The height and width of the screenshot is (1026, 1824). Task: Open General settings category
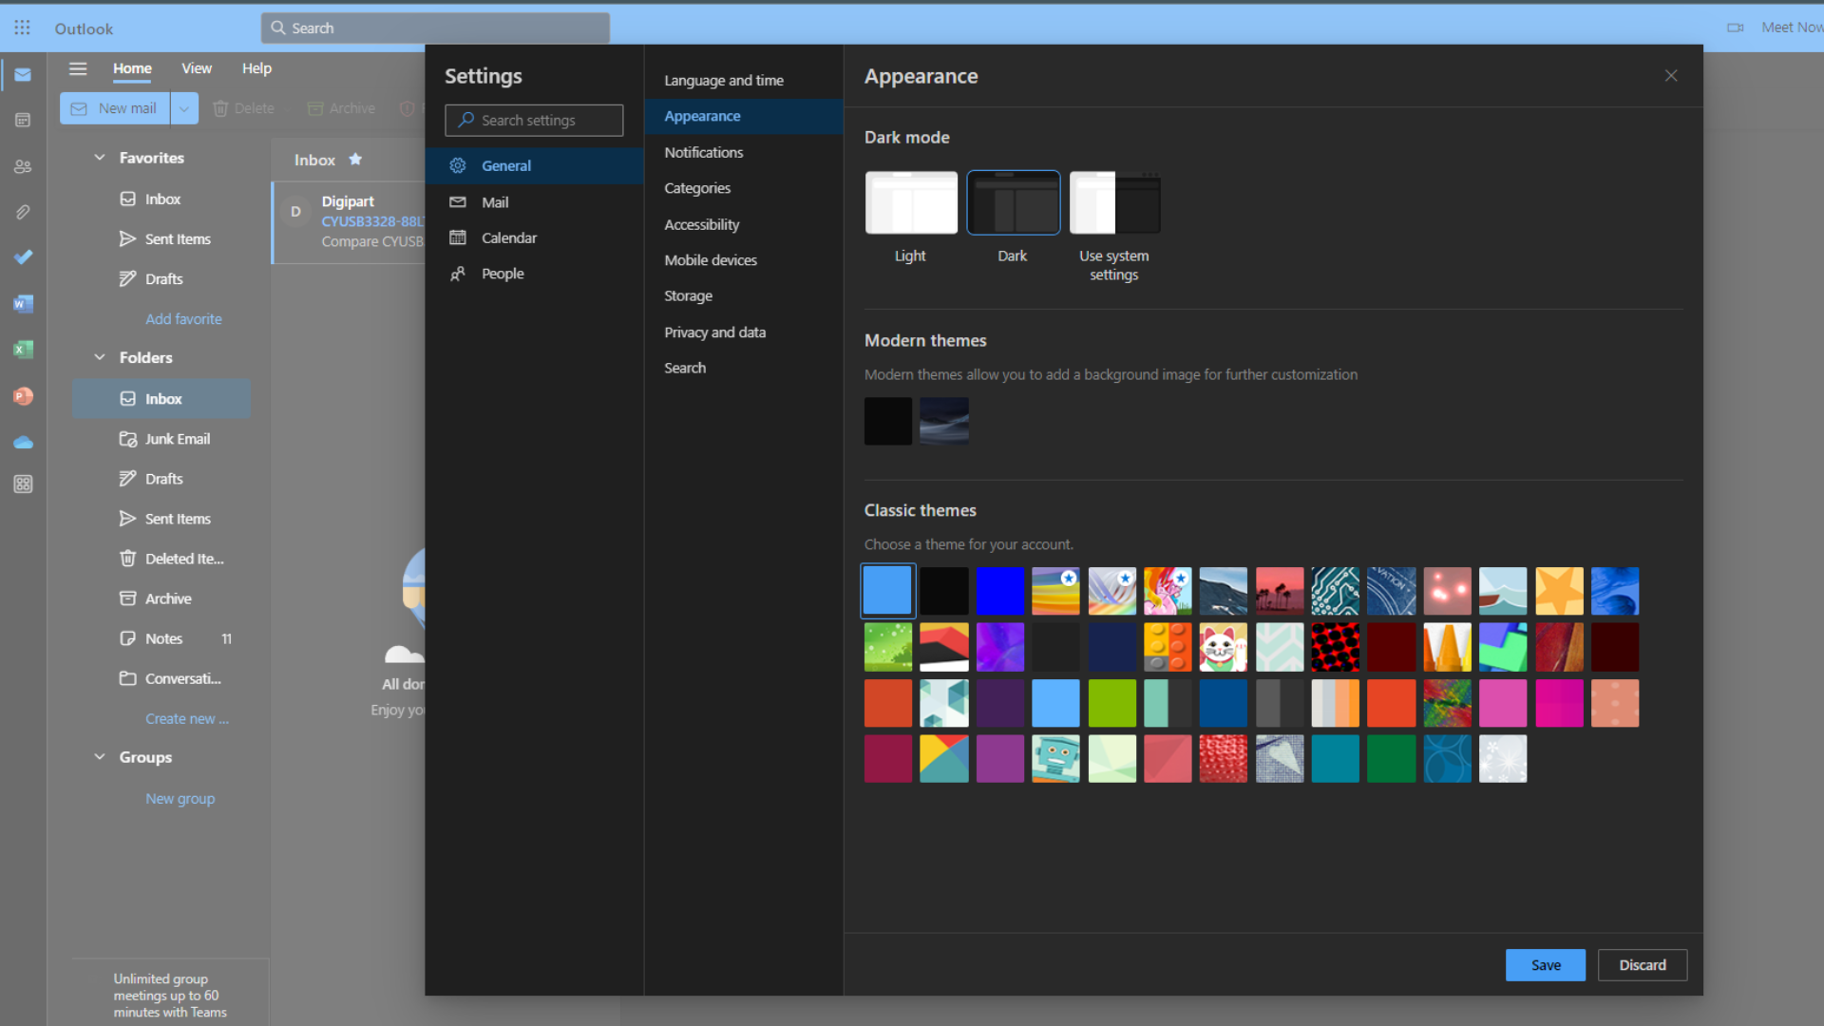pyautogui.click(x=534, y=165)
